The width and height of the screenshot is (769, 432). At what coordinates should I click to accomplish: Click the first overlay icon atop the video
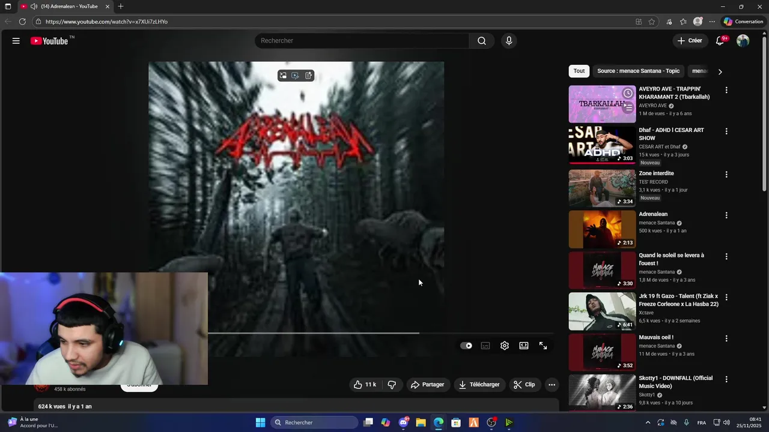283,76
